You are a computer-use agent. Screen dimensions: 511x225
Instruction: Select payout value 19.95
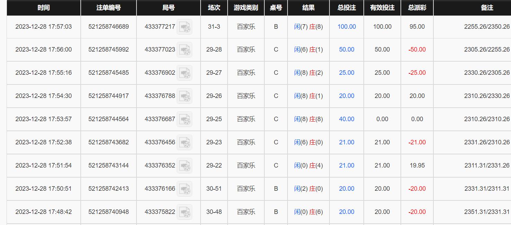417,165
